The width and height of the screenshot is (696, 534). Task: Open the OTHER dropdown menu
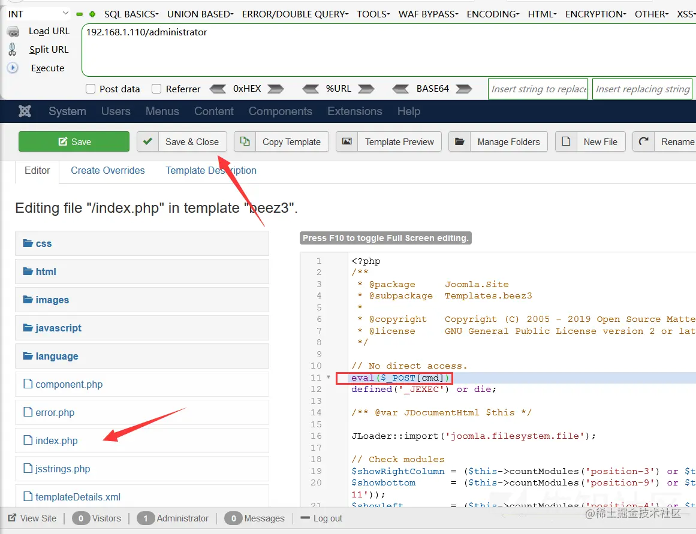coord(652,14)
